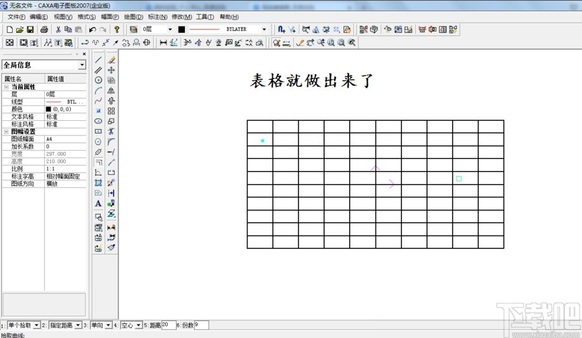Select the Arc drawing tool

point(98,91)
